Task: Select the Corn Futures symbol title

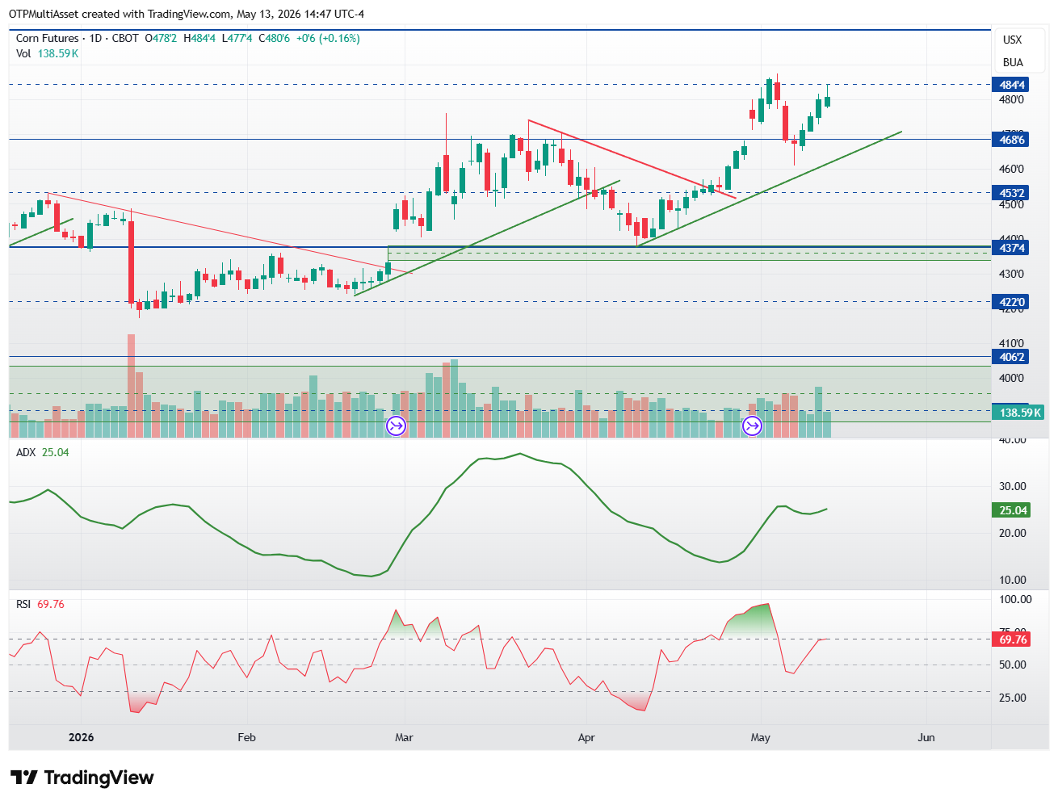Action: click(48, 38)
